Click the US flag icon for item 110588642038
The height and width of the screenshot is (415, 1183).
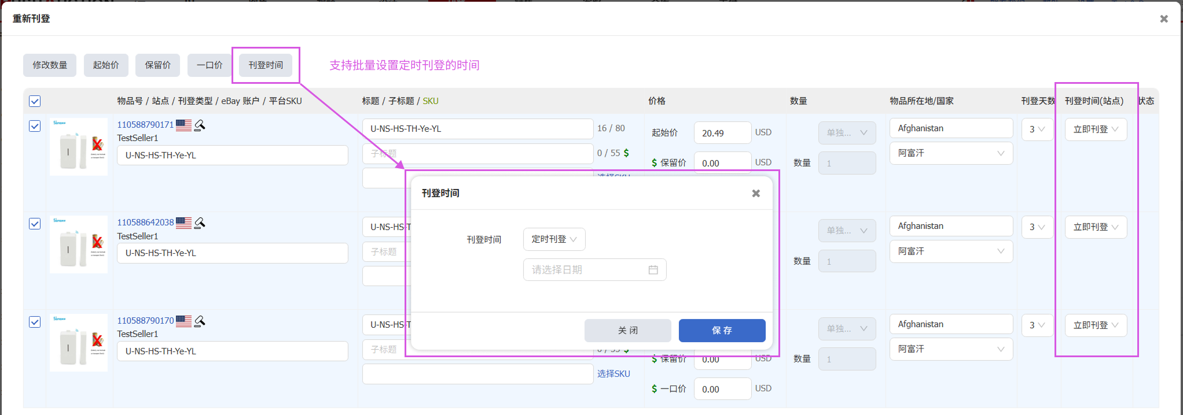pyautogui.click(x=183, y=223)
